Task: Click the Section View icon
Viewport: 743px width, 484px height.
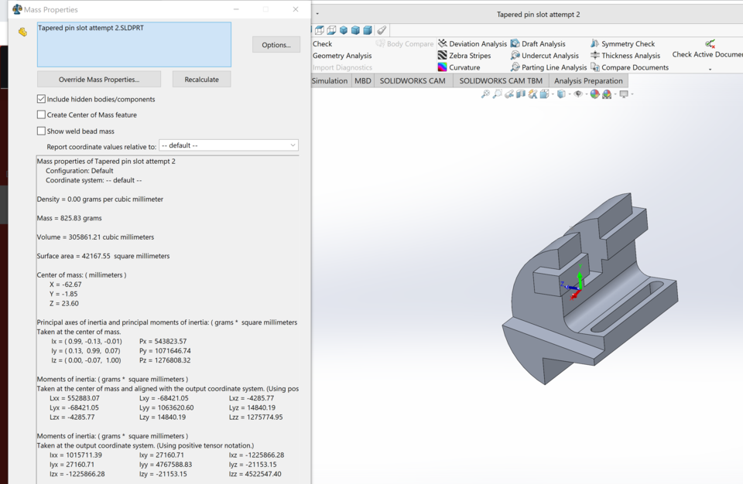Action: (519, 94)
